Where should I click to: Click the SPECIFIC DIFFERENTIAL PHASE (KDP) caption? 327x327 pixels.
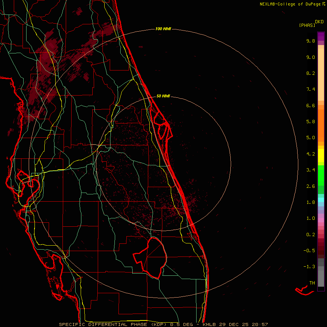(x=113, y=324)
